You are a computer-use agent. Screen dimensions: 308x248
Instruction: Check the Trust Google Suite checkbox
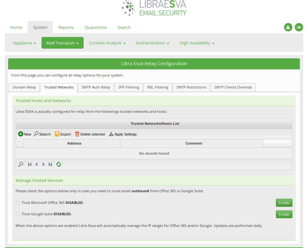coord(18,214)
